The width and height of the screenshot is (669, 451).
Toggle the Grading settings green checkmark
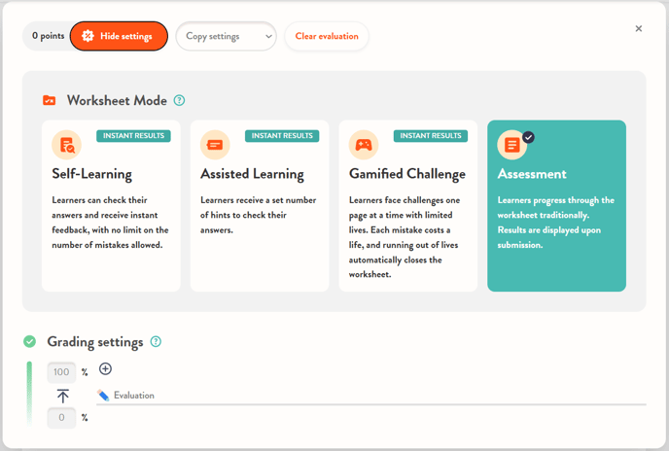click(30, 341)
